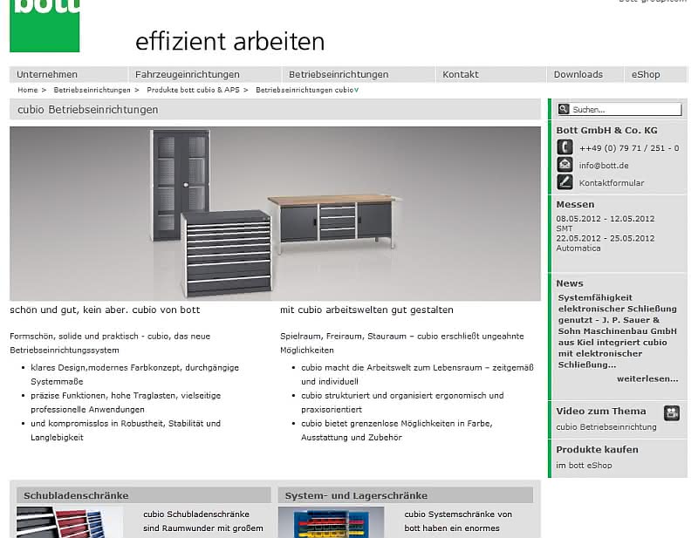Click the Systemschränke storage bins thumbnail
This screenshot has width=698, height=538.
coord(331,522)
